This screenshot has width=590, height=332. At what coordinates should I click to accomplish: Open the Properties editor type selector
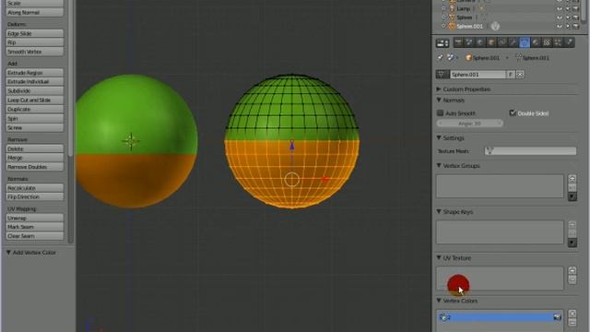tap(442, 43)
